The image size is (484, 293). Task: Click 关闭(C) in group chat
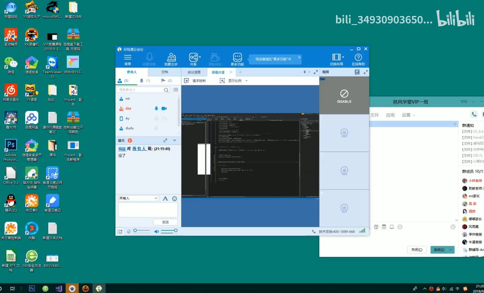click(x=417, y=249)
